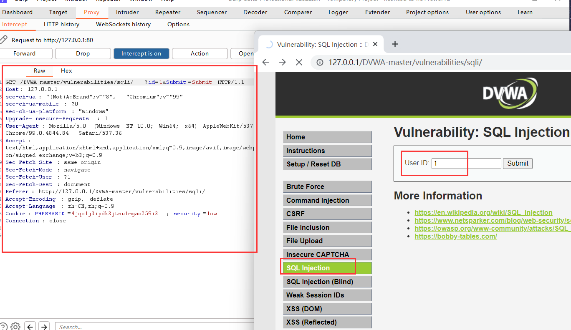
Task: View site information icon in address bar
Action: click(x=320, y=63)
